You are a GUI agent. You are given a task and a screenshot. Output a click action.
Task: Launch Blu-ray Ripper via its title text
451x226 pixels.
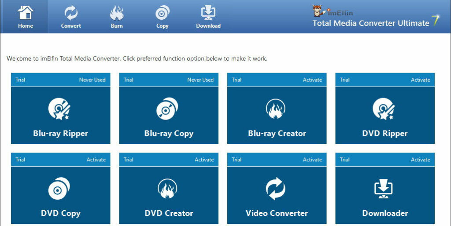(x=60, y=134)
